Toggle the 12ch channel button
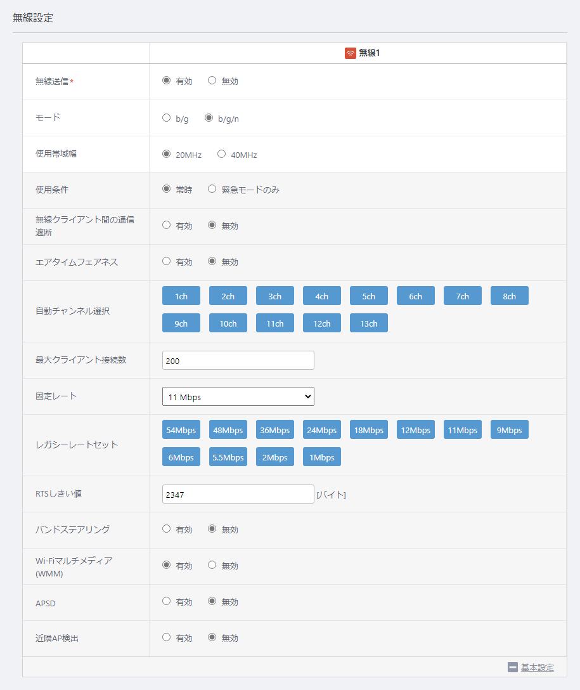The width and height of the screenshot is (580, 690). tap(322, 323)
